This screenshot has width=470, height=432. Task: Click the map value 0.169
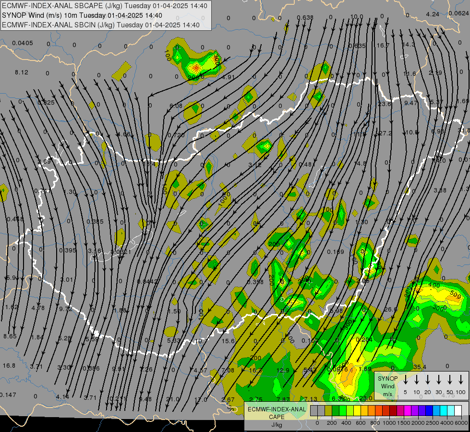coord(336,252)
